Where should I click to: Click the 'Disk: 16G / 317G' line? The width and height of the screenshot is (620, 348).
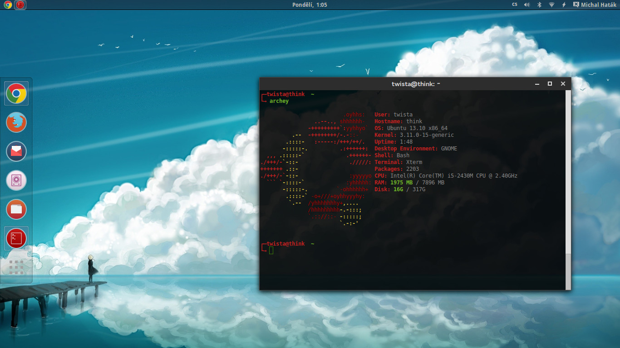tap(400, 189)
